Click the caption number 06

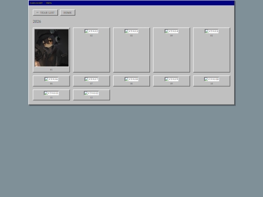[x=51, y=84]
